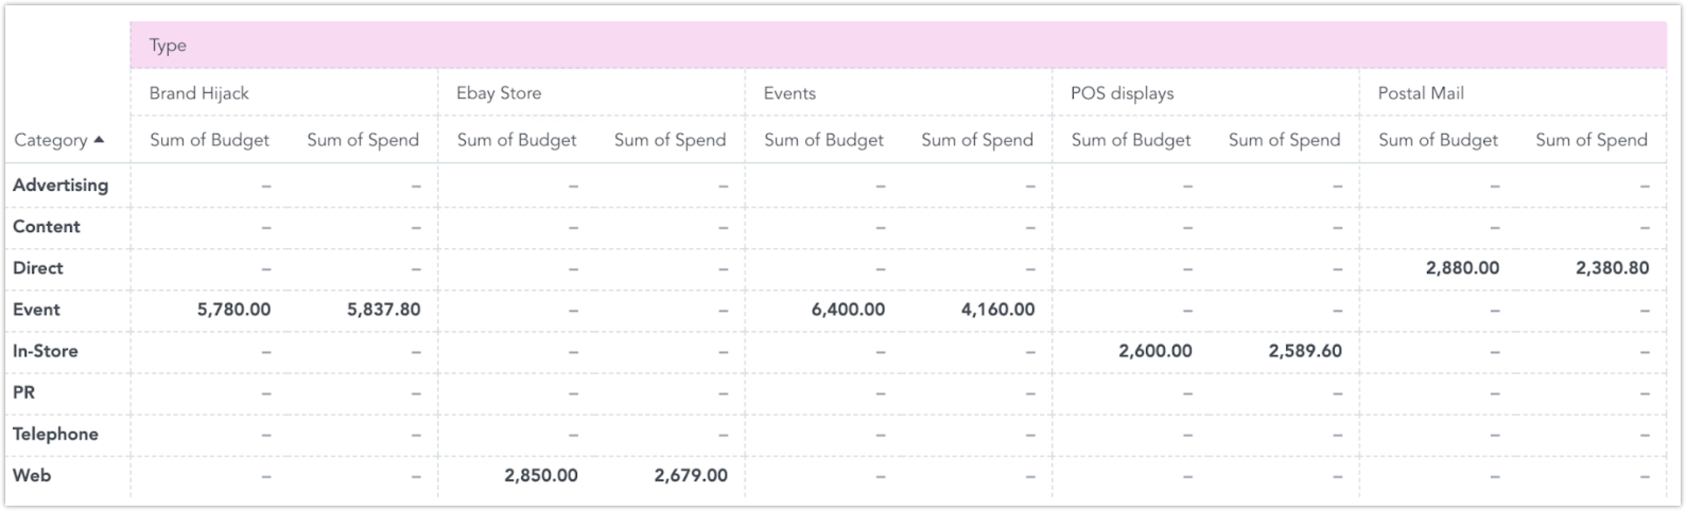Click the PR row label

[23, 393]
